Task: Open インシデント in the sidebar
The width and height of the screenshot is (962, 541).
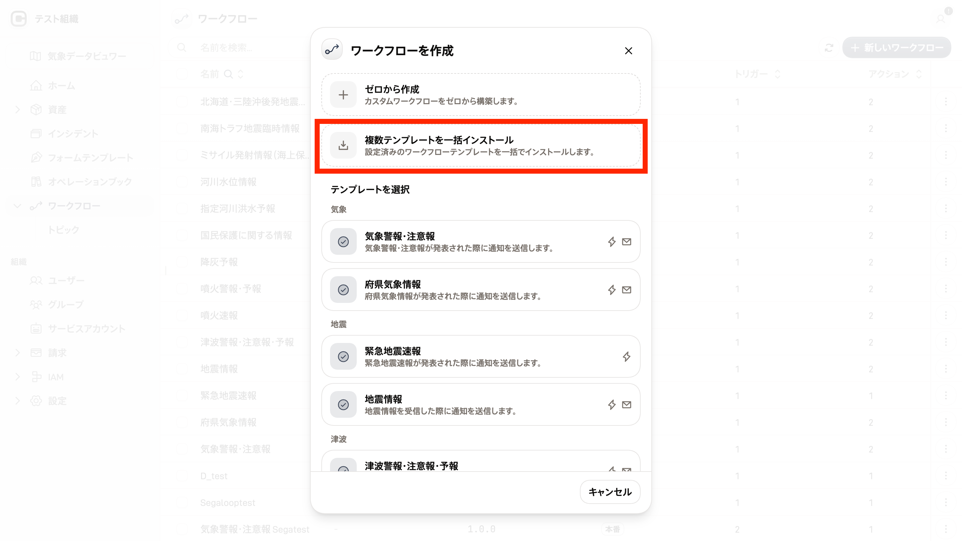Action: (80, 133)
